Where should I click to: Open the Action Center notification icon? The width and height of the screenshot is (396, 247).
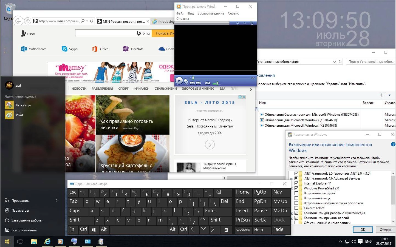pos(360,242)
